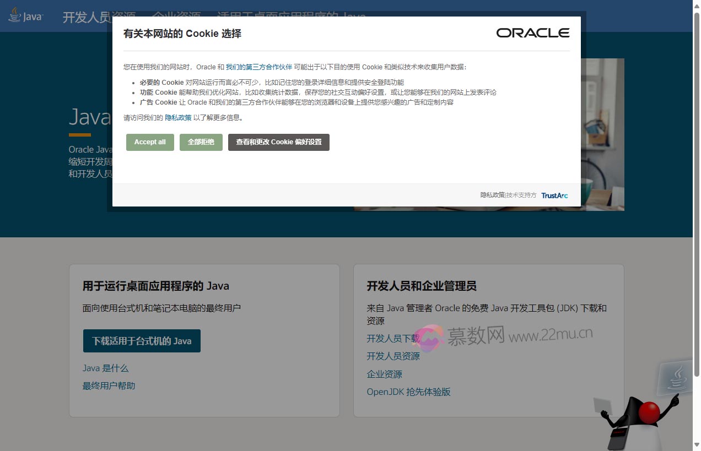Open 查看和更改 Cookie 偏好设置
Image resolution: width=701 pixels, height=451 pixels.
coord(278,142)
